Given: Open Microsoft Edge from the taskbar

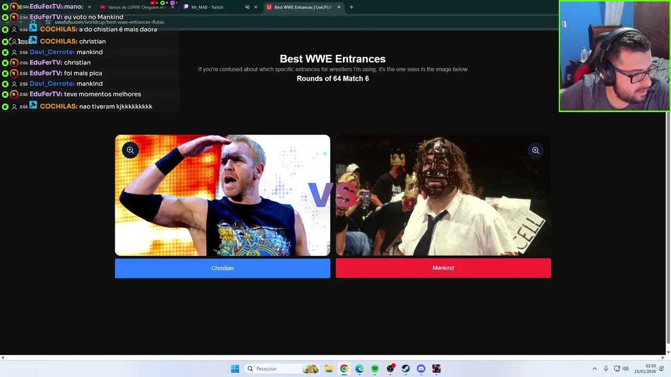Looking at the screenshot, I should tap(359, 369).
